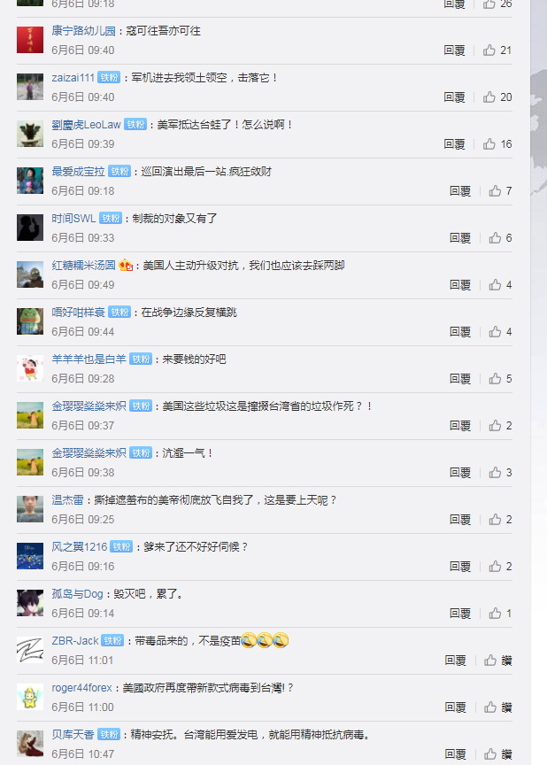Click 回复 on 最爱成宝拉's comment
Viewport: 547px width, 765px height.
point(460,190)
